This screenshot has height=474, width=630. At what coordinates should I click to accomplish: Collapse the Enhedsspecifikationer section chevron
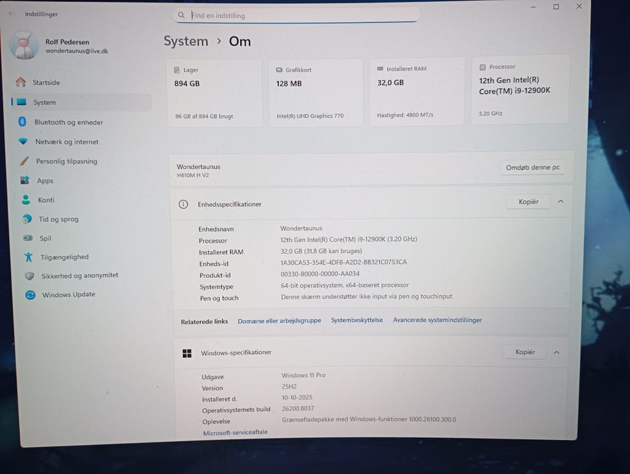coord(560,201)
